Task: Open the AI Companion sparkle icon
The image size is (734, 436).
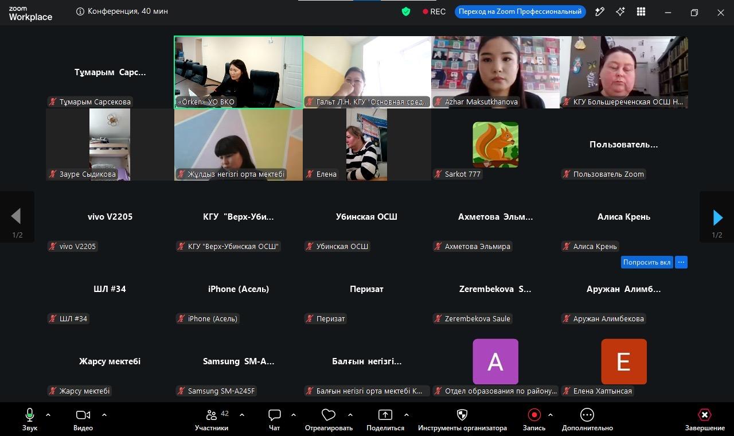Action: pos(620,11)
